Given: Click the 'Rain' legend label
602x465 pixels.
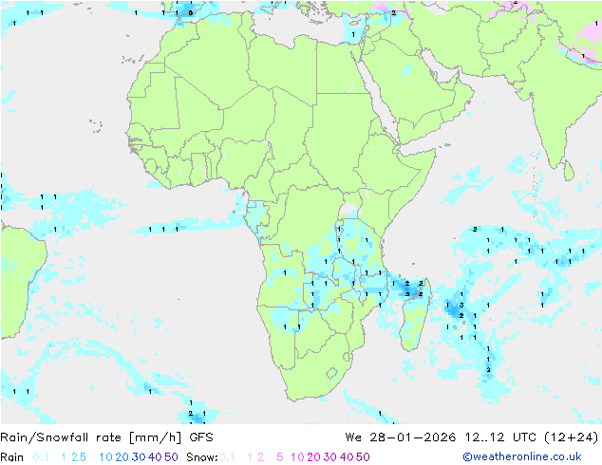Looking at the screenshot, I should (x=12, y=457).
